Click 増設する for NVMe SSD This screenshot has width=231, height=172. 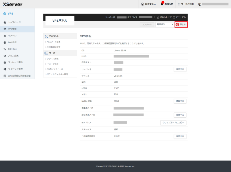(x=180, y=101)
